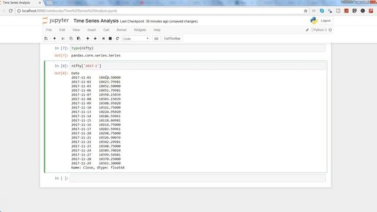Image resolution: width=377 pixels, height=212 pixels.
Task: Paste cells below icon
Action: pos(78,38)
